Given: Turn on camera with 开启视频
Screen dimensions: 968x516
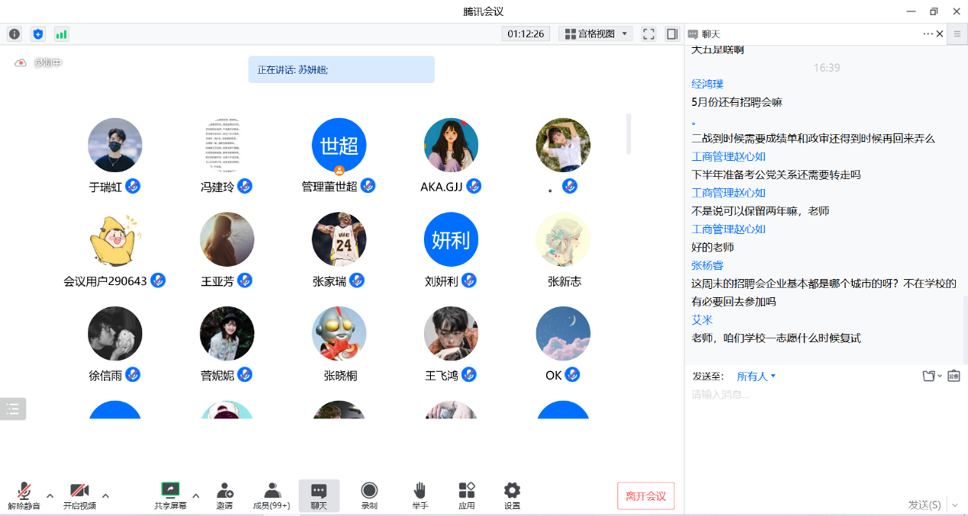Looking at the screenshot, I should 79,495.
